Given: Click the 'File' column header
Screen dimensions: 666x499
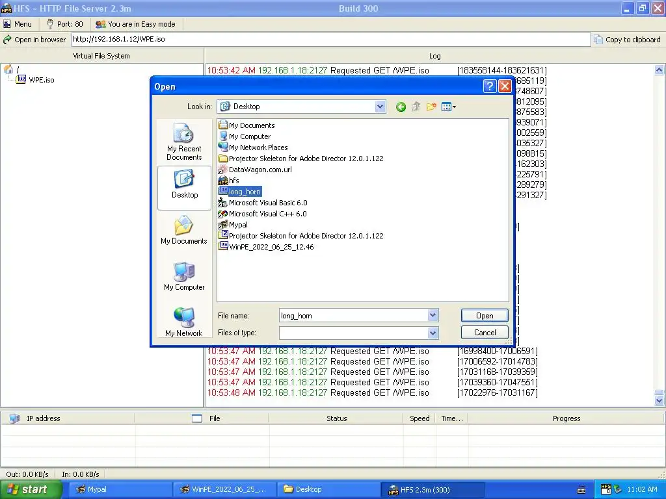Looking at the screenshot, I should coord(202,418).
